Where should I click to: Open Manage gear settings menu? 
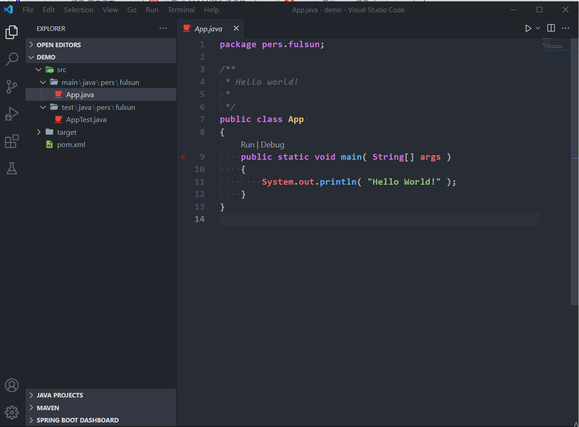coord(12,412)
